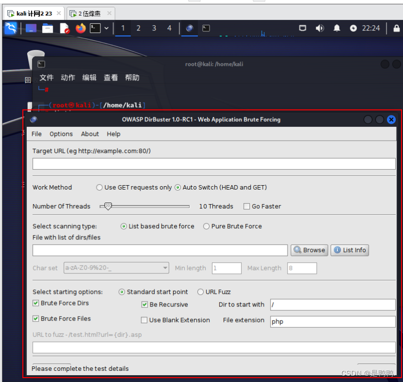Expand the terminal launcher dropdown arrow
This screenshot has width=403, height=382.
tap(106, 28)
